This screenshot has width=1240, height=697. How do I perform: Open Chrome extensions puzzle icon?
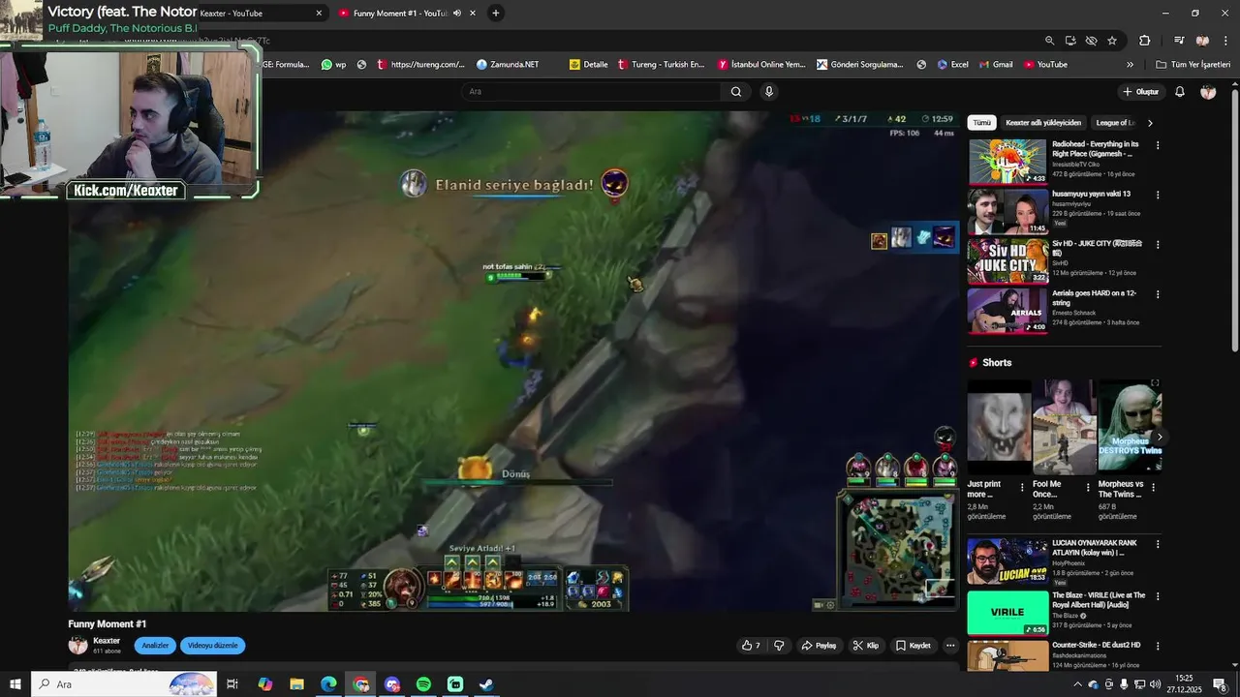tap(1144, 41)
